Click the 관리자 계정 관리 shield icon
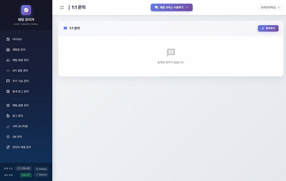286x181 pixels. coord(8,147)
